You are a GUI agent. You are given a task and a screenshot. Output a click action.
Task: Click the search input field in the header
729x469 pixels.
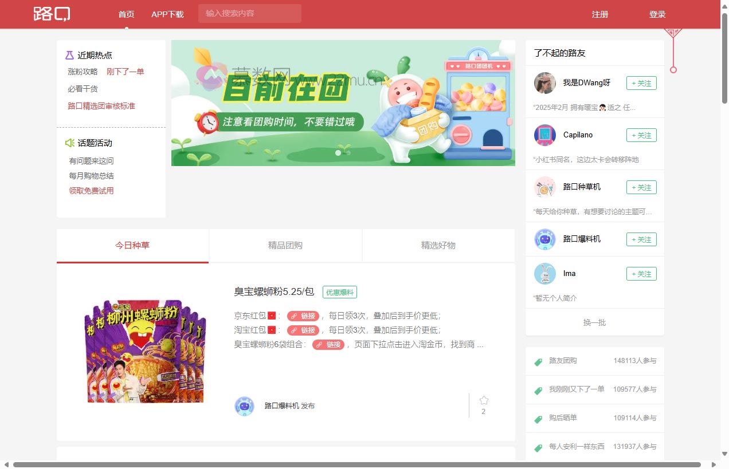[249, 13]
